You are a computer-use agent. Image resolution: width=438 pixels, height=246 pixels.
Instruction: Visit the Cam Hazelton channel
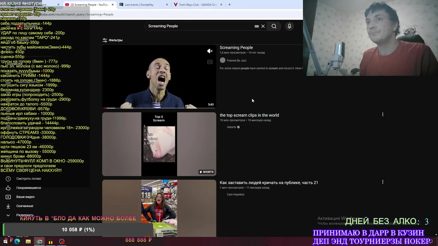click(235, 194)
